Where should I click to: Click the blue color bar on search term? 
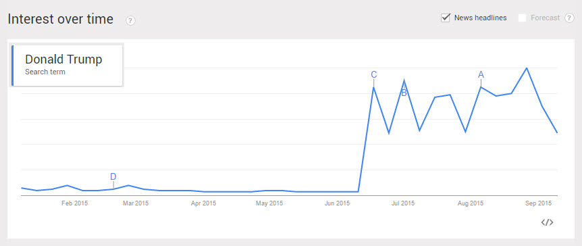pyautogui.click(x=13, y=66)
